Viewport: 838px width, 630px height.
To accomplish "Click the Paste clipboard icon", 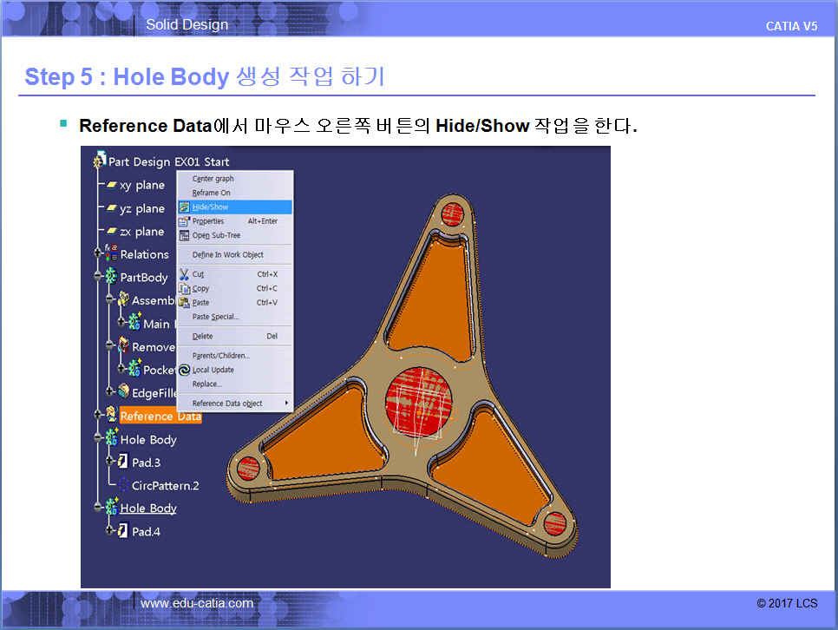I will point(184,302).
